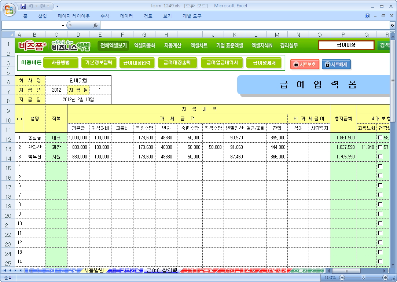Click the red 시트보호 lock button
The width and height of the screenshot is (397, 282).
tap(305, 64)
